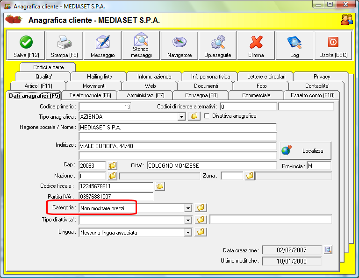Click the window title bar app icon

7,6
